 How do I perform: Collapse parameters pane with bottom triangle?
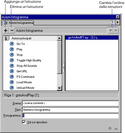[116, 128]
